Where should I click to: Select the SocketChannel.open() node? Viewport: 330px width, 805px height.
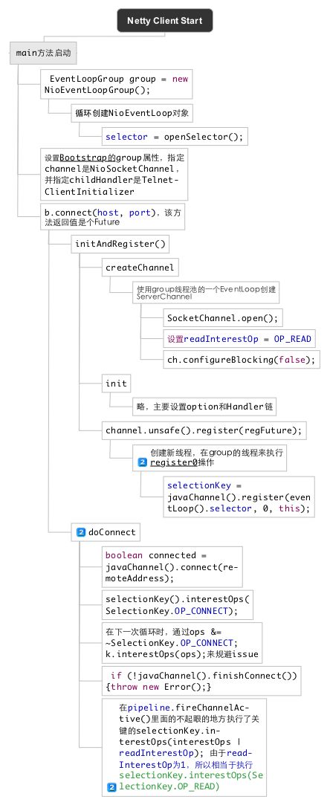click(223, 318)
